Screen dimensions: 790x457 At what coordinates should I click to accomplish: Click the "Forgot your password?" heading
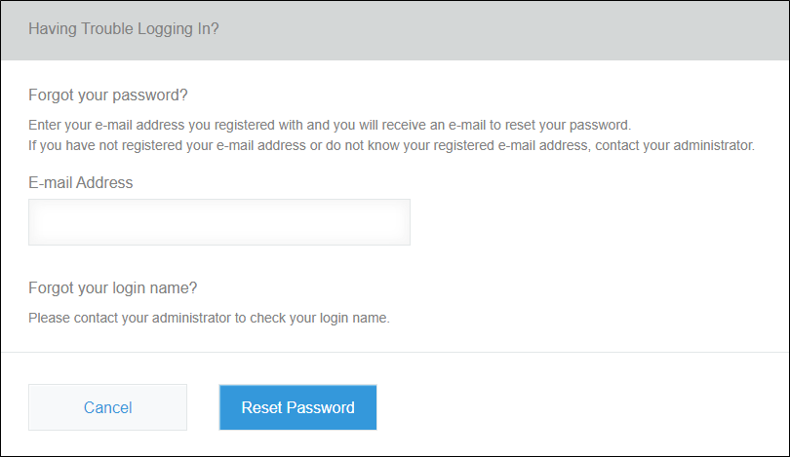click(107, 95)
